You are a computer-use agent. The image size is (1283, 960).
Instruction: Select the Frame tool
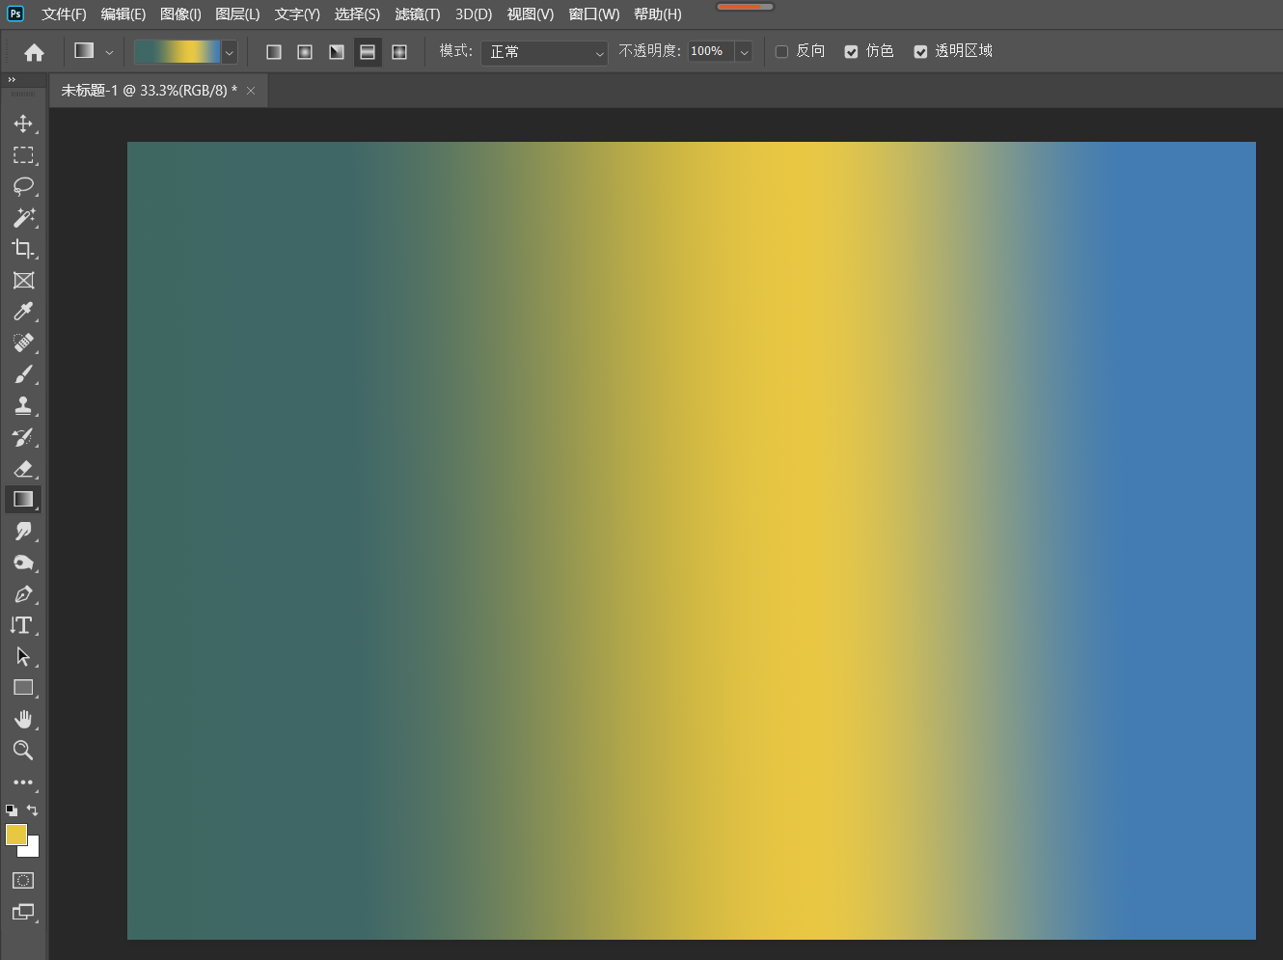click(23, 281)
